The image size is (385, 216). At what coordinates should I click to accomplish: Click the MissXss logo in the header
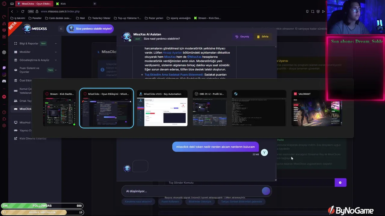(35, 29)
